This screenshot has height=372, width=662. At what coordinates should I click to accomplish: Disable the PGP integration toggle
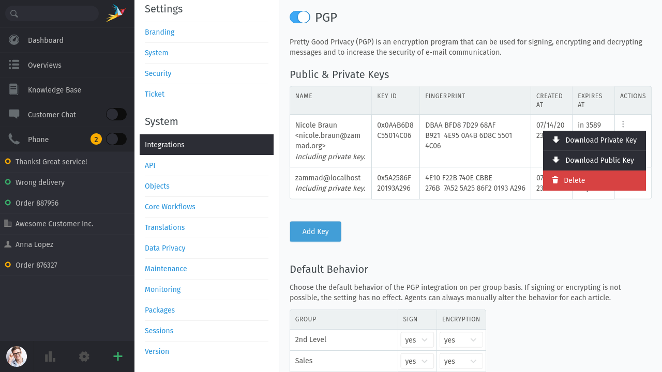tap(299, 17)
